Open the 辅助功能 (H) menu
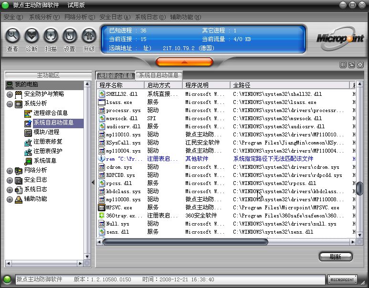 pyautogui.click(x=185, y=17)
